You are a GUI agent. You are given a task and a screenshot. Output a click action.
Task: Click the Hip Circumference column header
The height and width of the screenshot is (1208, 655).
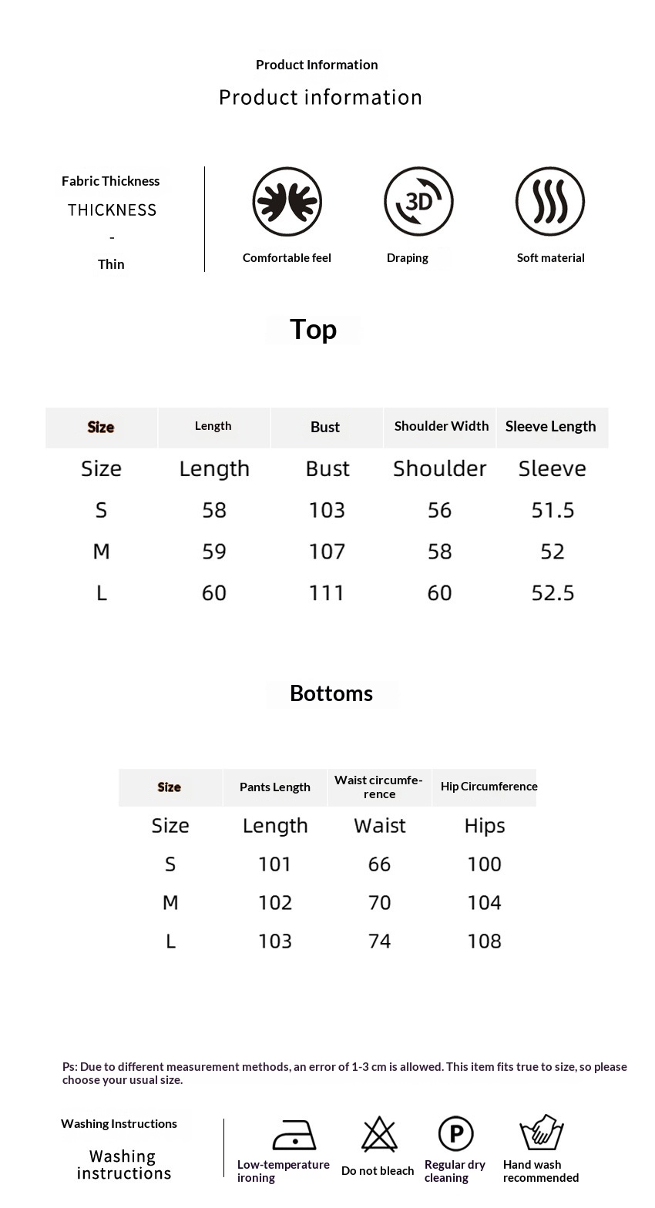489,787
